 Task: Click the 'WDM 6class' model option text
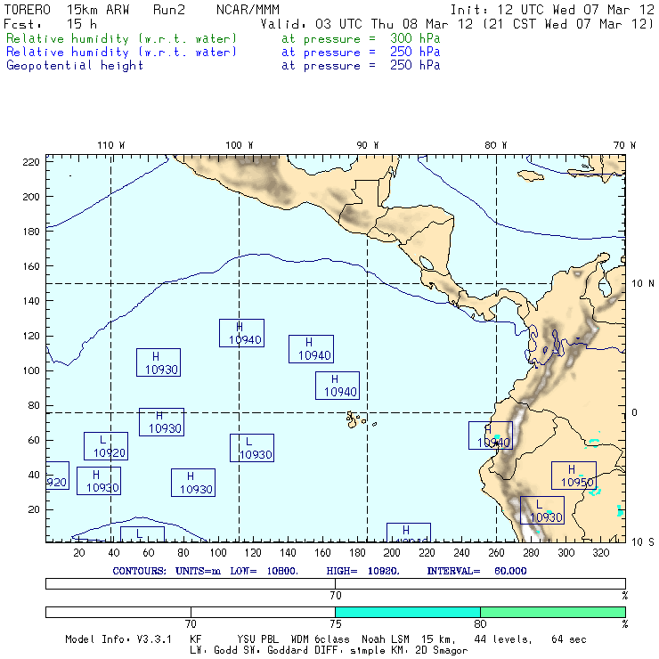click(x=321, y=639)
